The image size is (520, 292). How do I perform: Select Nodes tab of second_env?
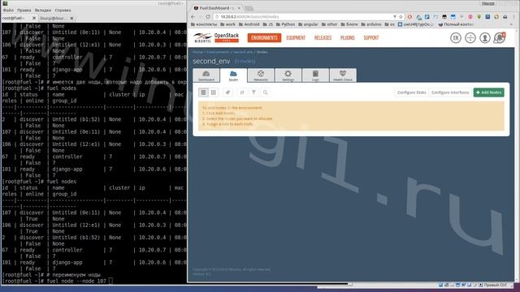[x=233, y=75]
